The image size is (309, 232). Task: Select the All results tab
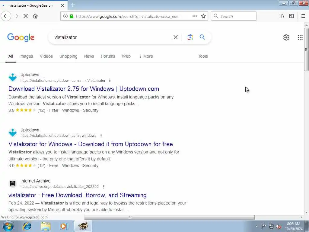click(x=11, y=56)
